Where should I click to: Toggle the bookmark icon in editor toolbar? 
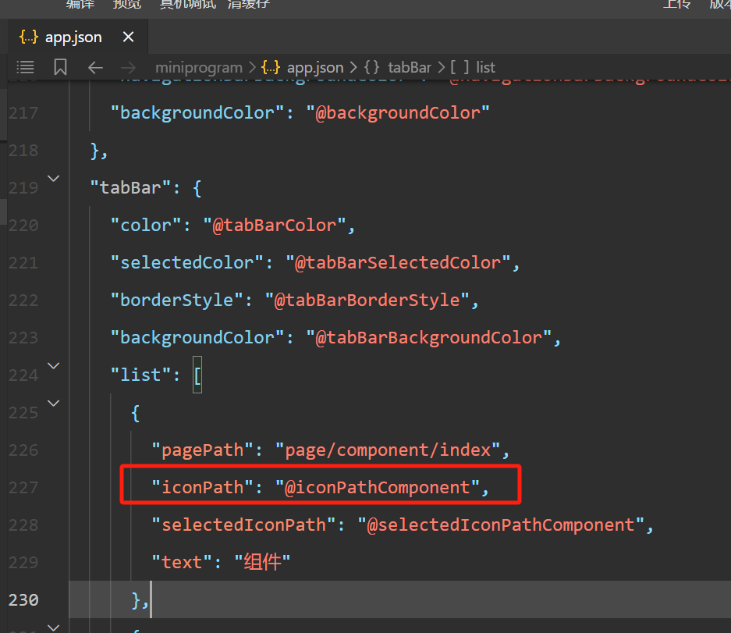point(60,67)
